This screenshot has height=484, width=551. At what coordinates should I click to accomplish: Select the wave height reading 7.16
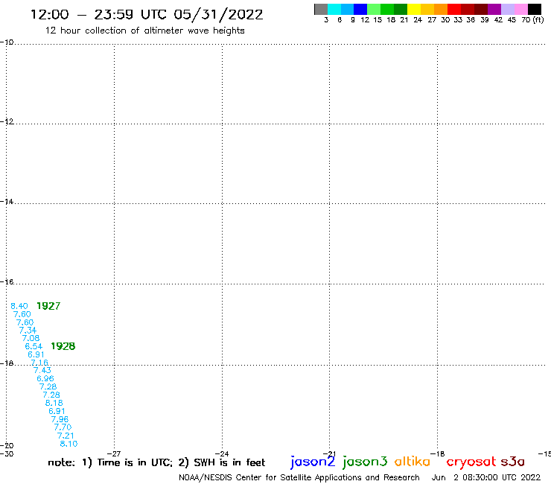click(x=39, y=363)
